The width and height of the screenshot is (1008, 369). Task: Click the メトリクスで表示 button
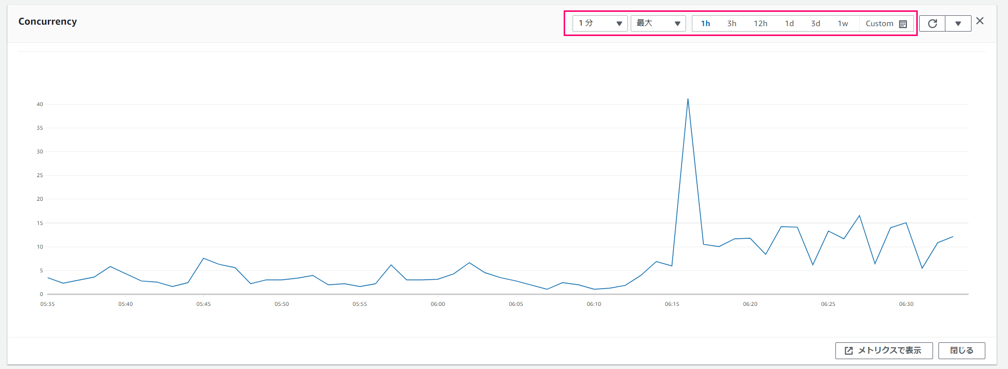coord(884,351)
